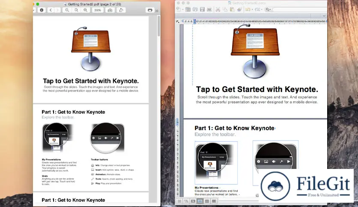Expand the Word ribbon chevron
The image size is (358, 207).
(x=324, y=16)
